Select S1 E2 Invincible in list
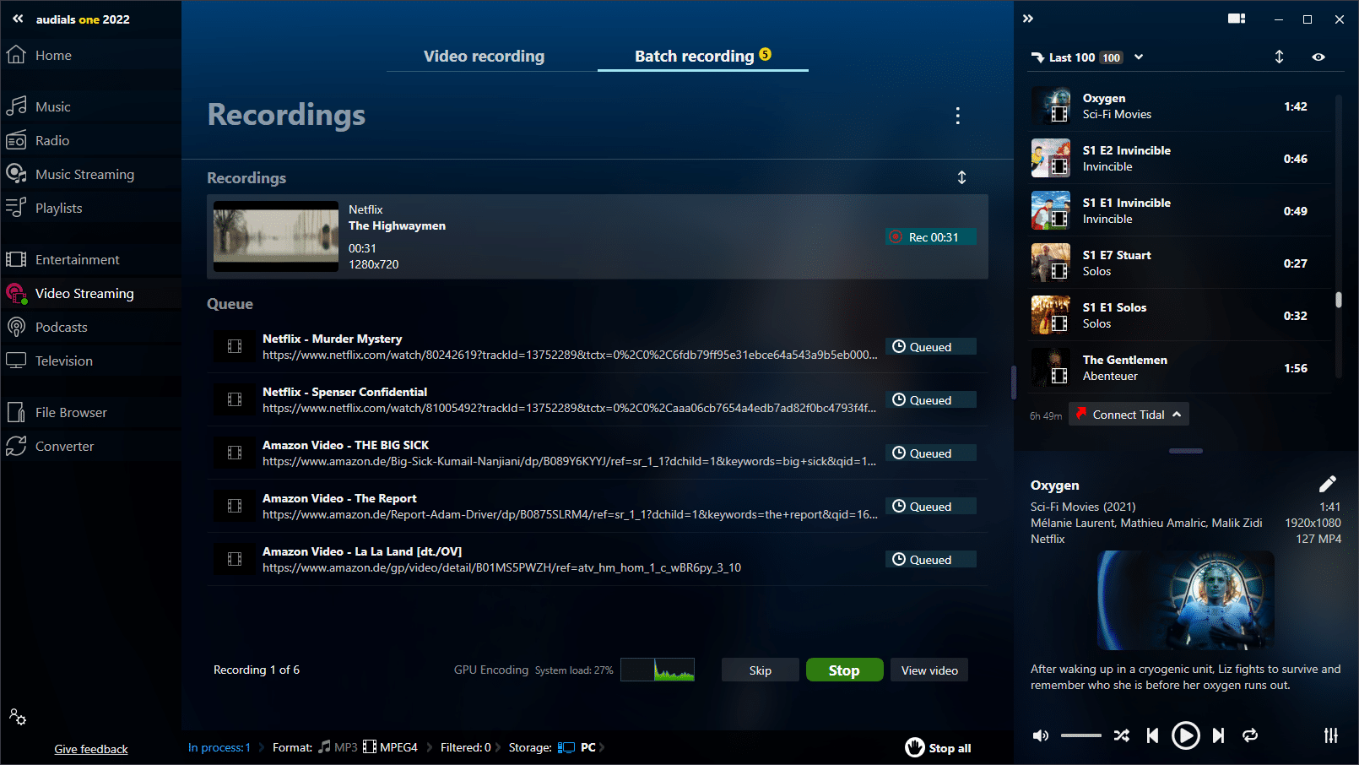 [1180, 159]
